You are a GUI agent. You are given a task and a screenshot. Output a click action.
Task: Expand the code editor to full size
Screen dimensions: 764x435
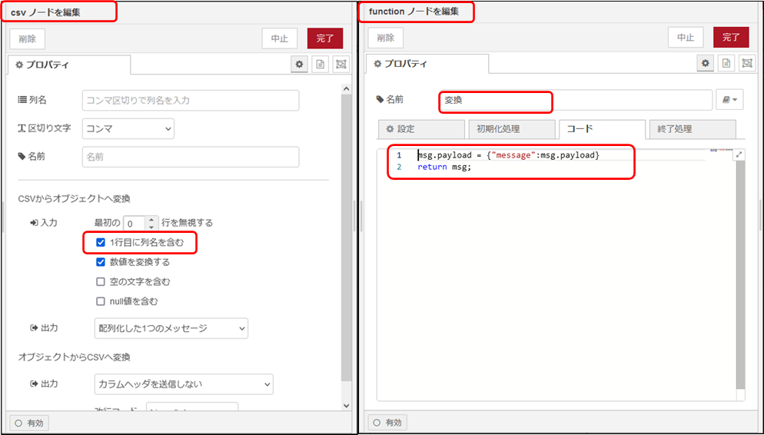tap(739, 154)
